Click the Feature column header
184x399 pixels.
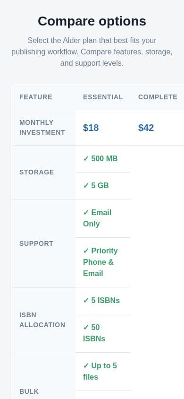click(36, 97)
